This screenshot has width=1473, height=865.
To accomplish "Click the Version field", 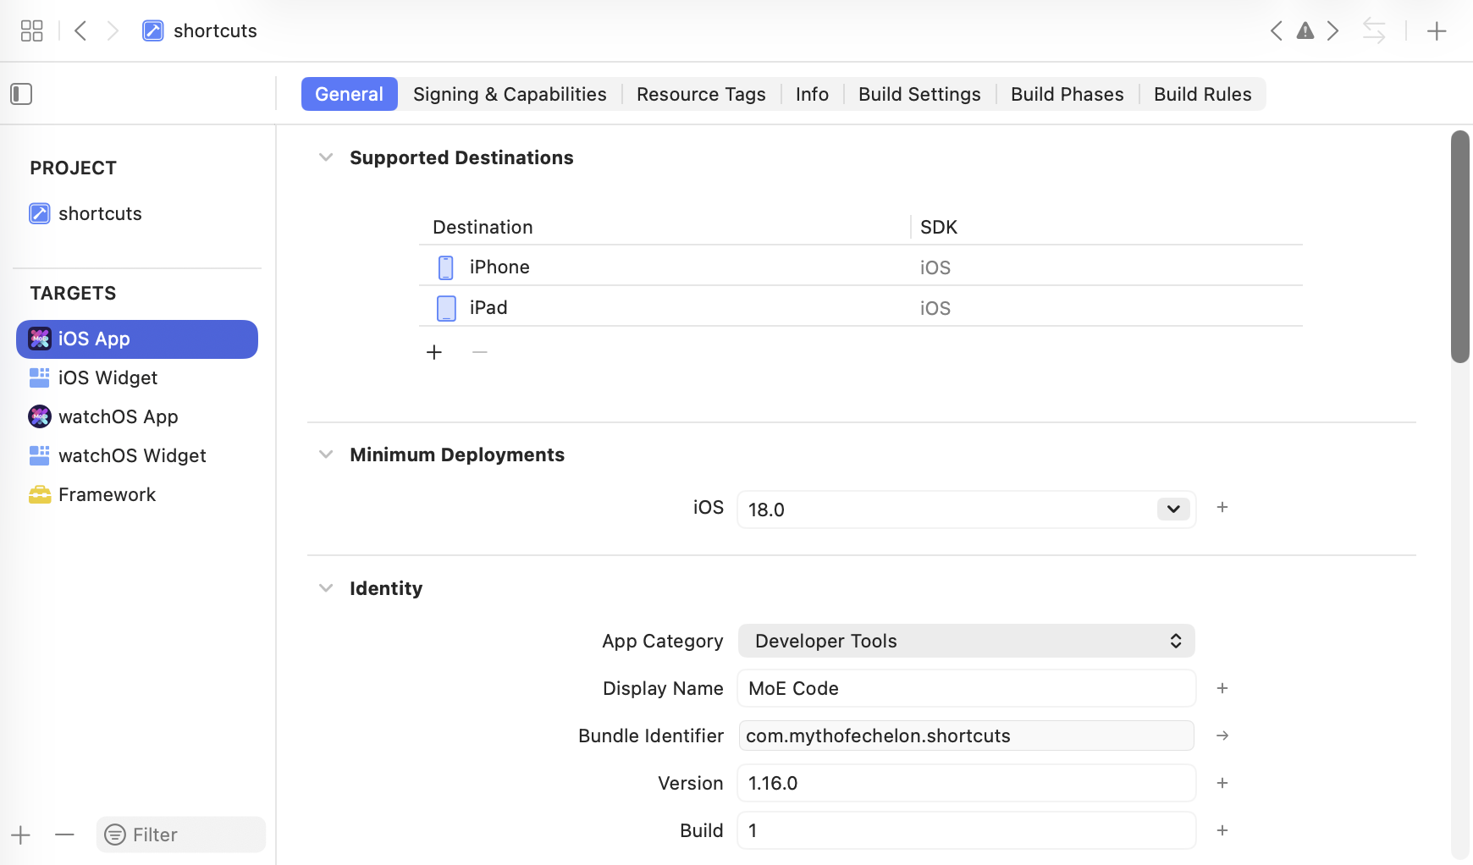I will 967,783.
